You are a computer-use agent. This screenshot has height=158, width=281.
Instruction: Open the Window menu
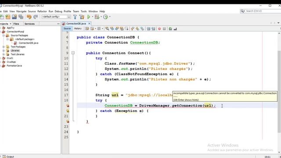pyautogui.click(x=93, y=11)
